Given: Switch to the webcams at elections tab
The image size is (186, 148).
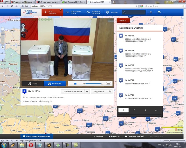Looking at the screenshot, I should (x=48, y=2).
